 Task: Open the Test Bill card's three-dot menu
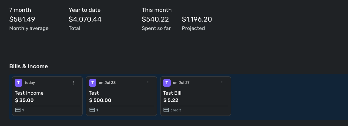pyautogui.click(x=222, y=83)
